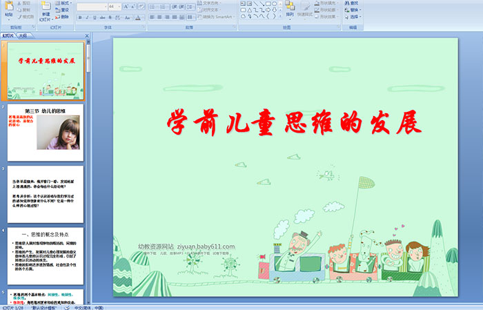Toggle strikethrough (abc) formatting

pos(102,17)
